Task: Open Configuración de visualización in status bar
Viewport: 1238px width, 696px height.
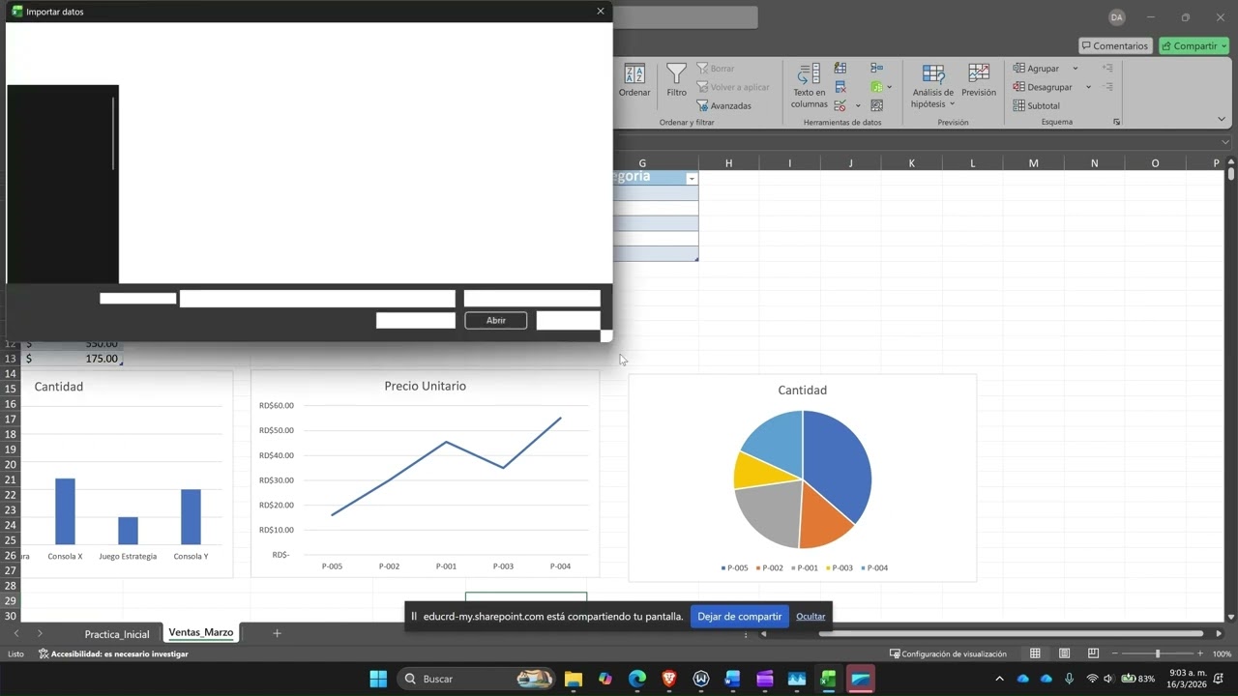Action: coord(948,653)
